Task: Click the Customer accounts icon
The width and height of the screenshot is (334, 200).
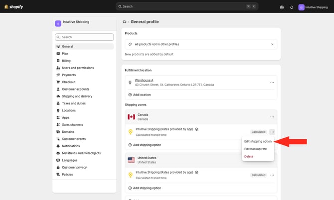Action: click(x=58, y=89)
